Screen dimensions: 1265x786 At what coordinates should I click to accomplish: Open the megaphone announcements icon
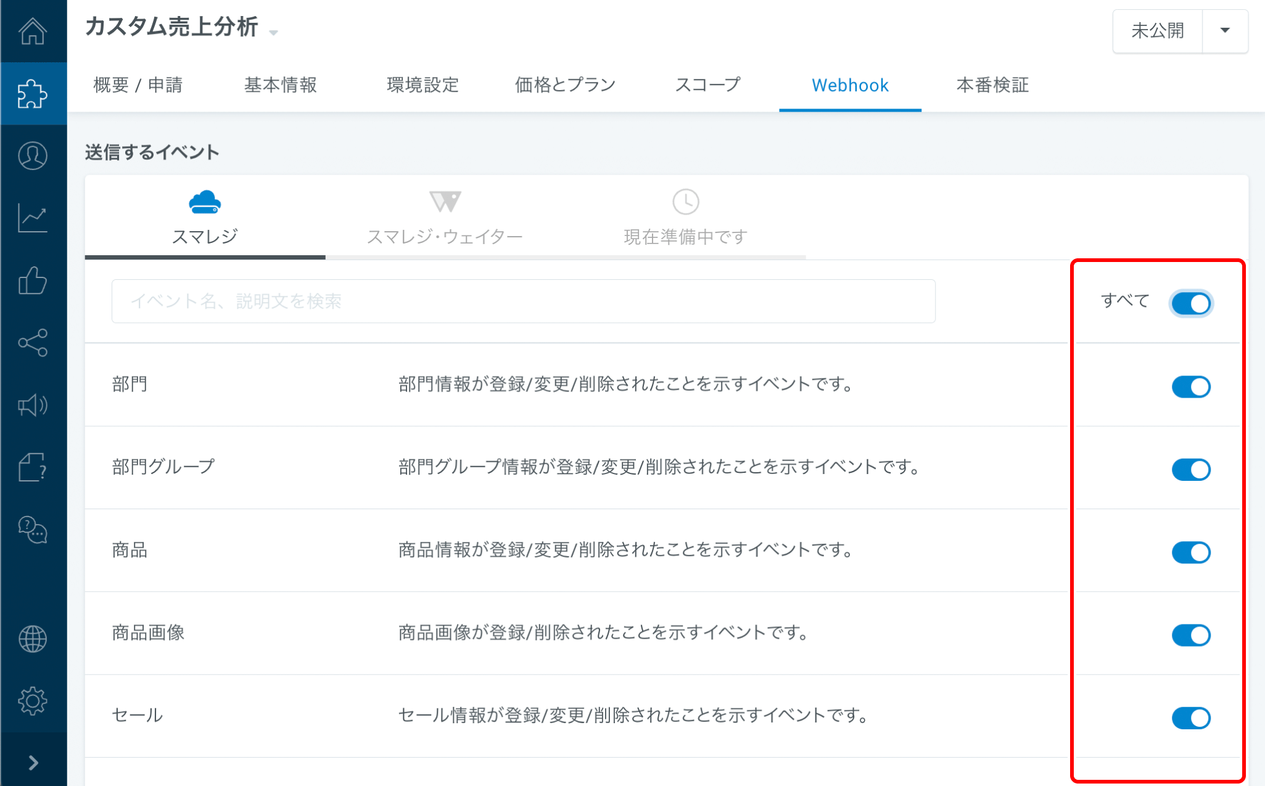pos(33,405)
